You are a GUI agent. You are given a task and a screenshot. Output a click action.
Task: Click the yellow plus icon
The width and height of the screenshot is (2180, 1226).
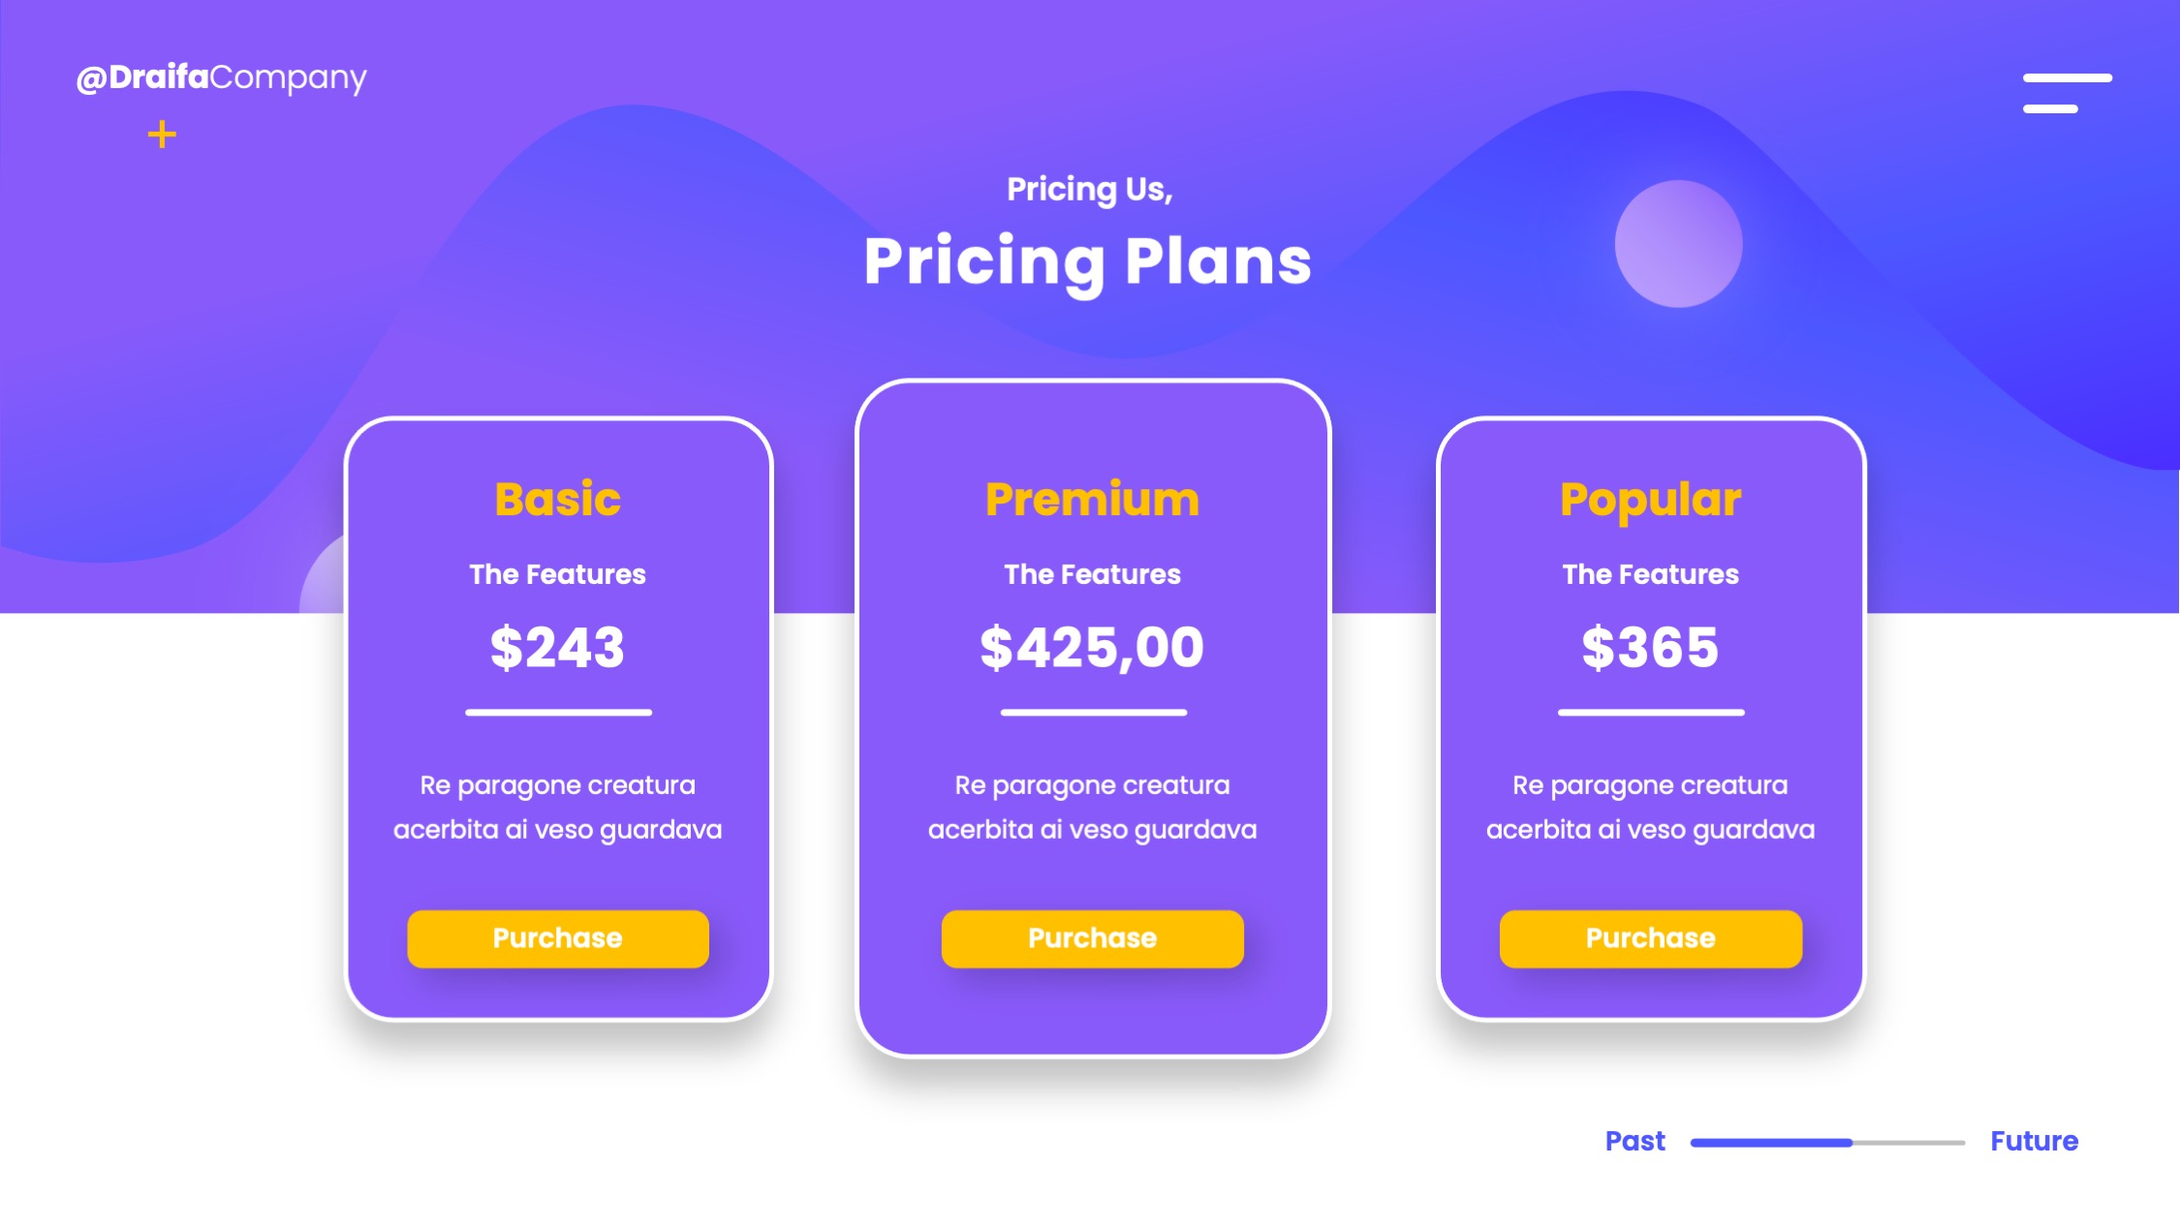[162, 134]
